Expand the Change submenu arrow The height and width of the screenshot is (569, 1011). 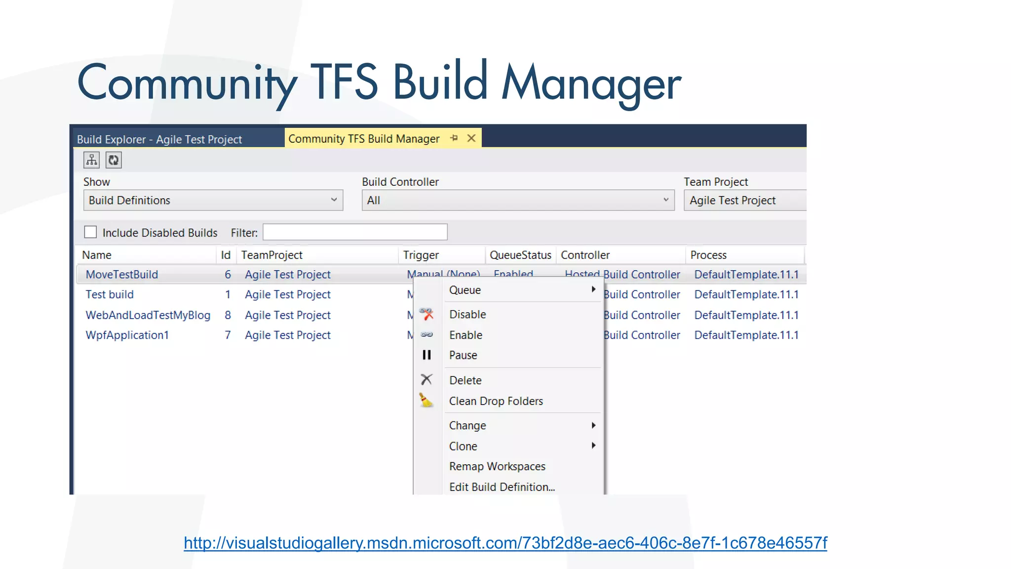tap(593, 425)
